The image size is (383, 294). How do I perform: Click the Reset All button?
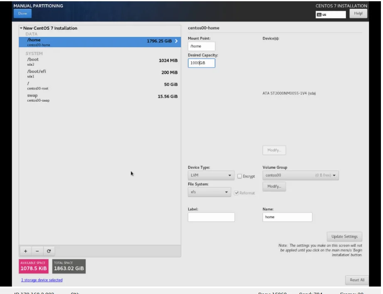point(357,280)
